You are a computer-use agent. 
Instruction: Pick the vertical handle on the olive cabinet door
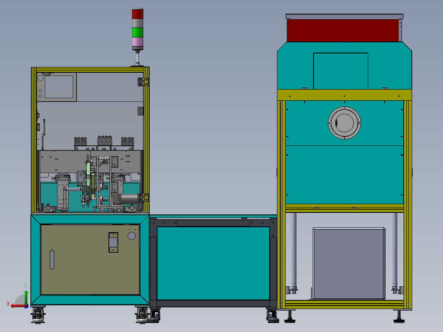coord(52,260)
